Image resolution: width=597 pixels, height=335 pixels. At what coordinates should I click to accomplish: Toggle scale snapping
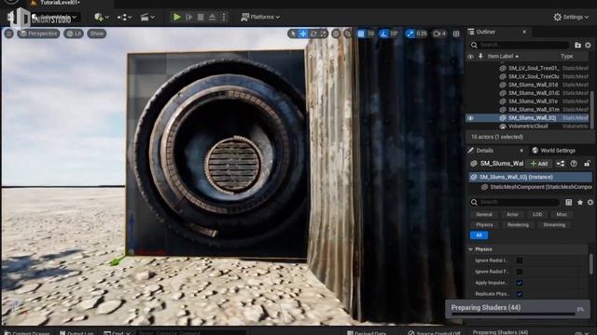pos(410,33)
